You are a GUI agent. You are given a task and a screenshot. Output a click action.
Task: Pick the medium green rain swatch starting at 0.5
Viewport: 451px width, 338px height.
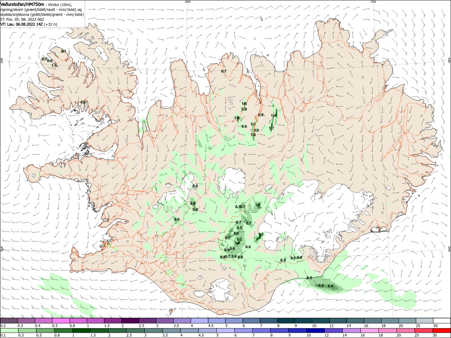click(45, 330)
